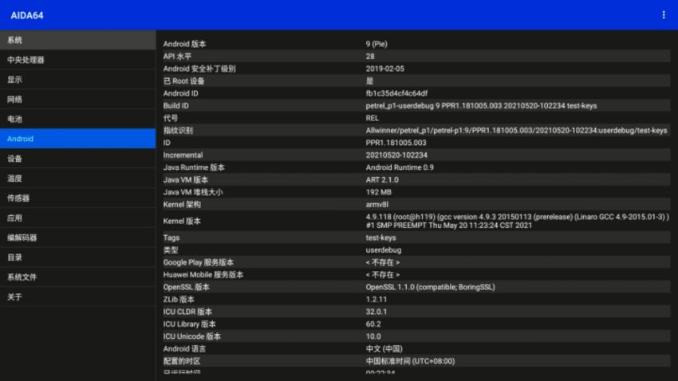Click the API 水平 value 28

[370, 56]
